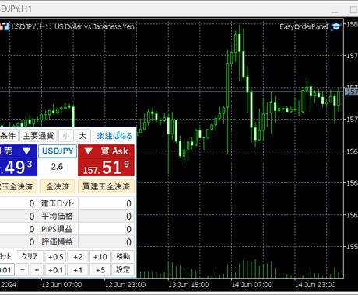Click the 12 Jun 23:00 time label
The height and width of the screenshot is (295, 358).
[x=125, y=285]
